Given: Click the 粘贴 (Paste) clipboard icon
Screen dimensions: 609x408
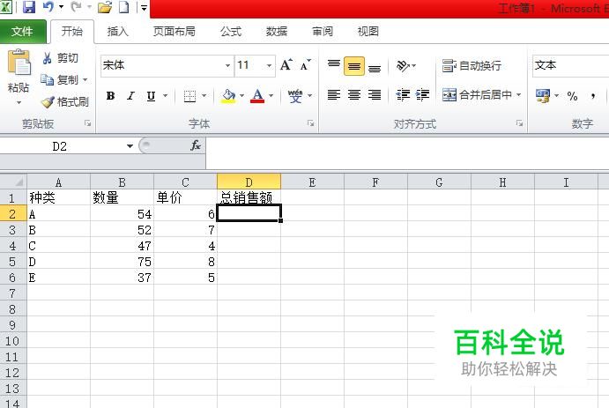Looking at the screenshot, I should coord(19,62).
